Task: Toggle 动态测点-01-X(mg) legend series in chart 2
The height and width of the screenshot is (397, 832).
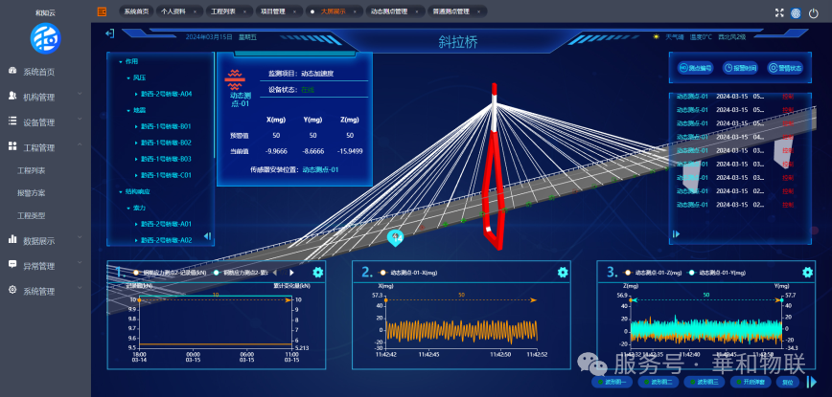Action: [x=407, y=273]
